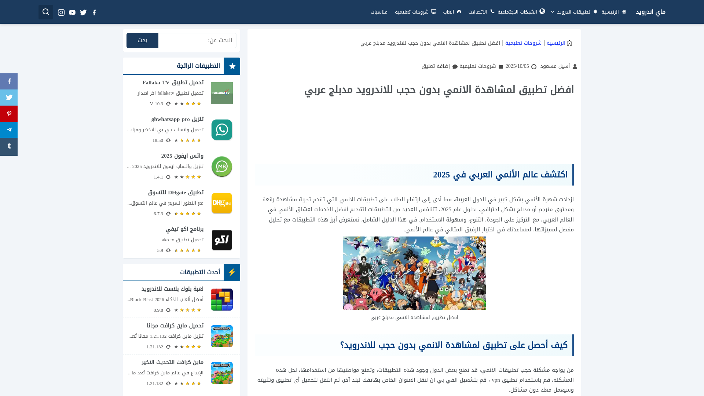Image resolution: width=704 pixels, height=396 pixels.
Task: Click star rating of Fallaka TV
Action: point(188,104)
